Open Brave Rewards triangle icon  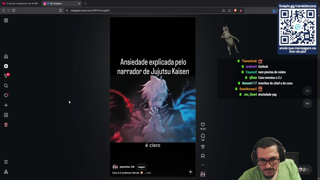tap(241, 10)
